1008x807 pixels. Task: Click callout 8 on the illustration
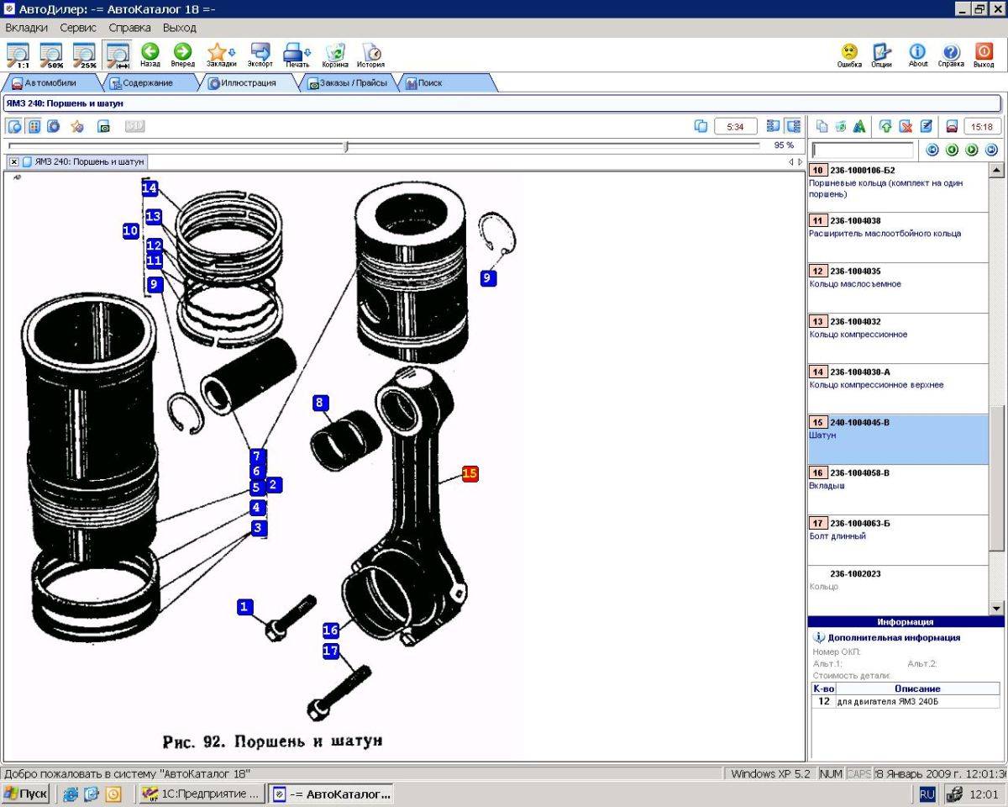[319, 403]
